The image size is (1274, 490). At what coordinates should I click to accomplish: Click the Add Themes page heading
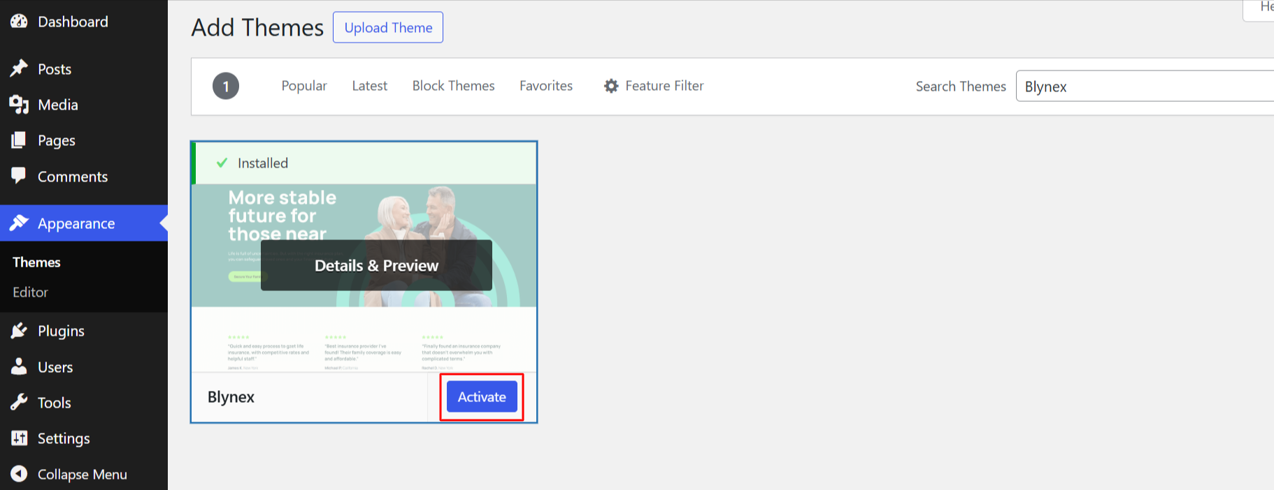[x=257, y=27]
